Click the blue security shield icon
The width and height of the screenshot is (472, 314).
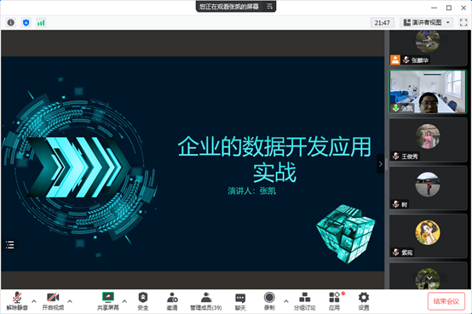(x=26, y=23)
